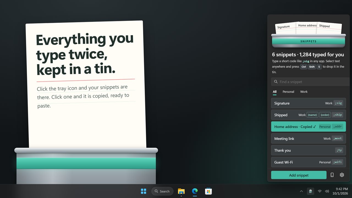Click the Work tag on Meeting link row
Screen dimensions: 352x198
pos(327,139)
